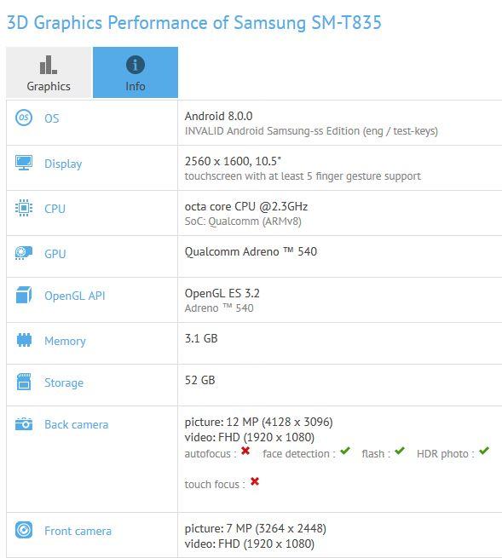Click the 52 GB storage value
Image resolution: width=502 pixels, height=558 pixels.
pyautogui.click(x=199, y=380)
